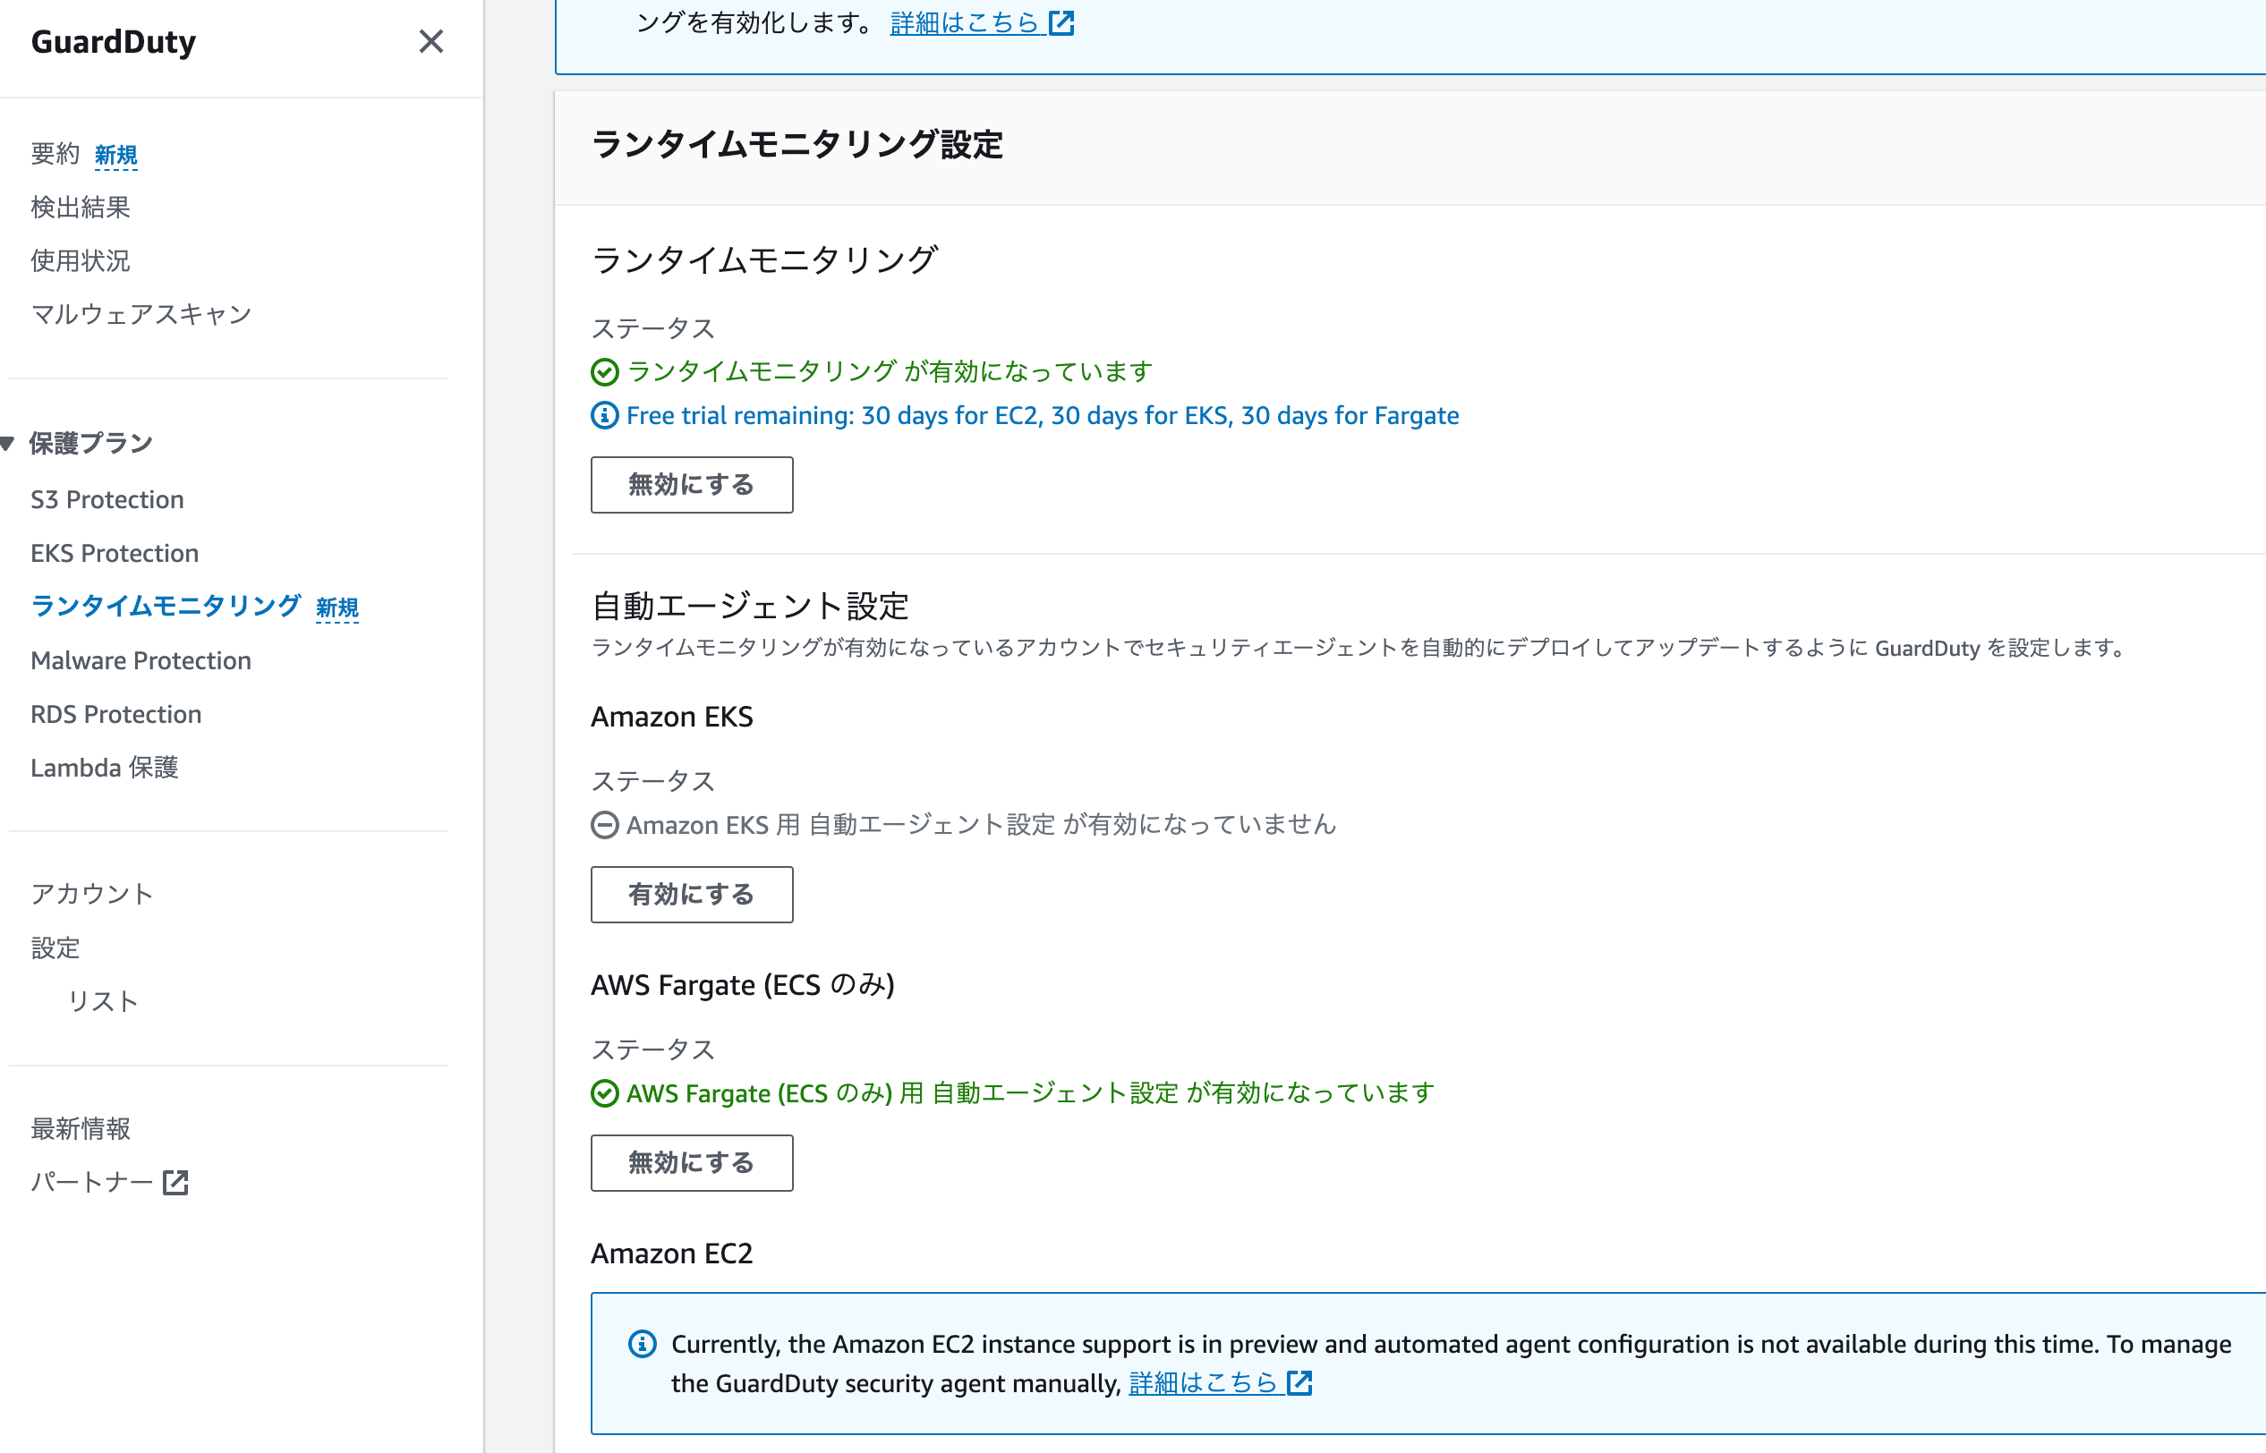
Task: Click info icon next to Free trial remaining
Action: [605, 415]
